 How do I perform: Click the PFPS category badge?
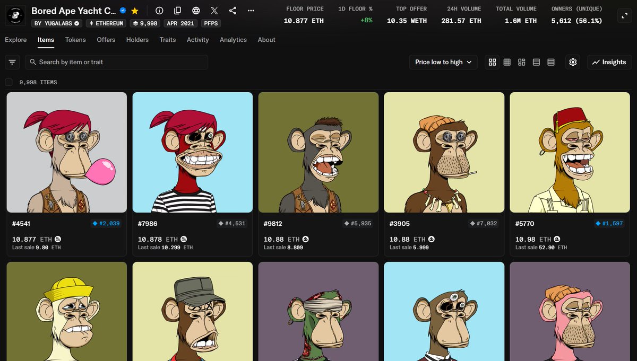(x=211, y=23)
